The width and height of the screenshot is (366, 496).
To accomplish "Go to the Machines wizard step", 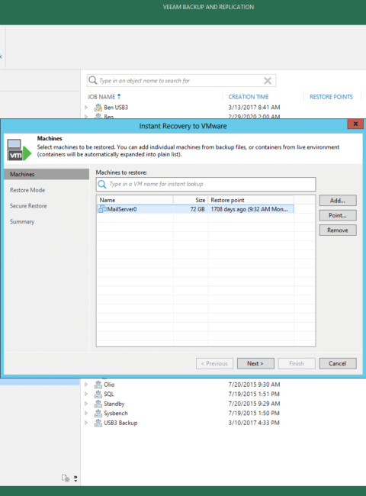I will click(47, 174).
